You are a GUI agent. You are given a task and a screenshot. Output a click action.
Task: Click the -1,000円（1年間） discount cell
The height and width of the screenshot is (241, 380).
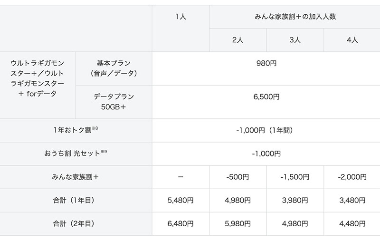tap(266, 130)
